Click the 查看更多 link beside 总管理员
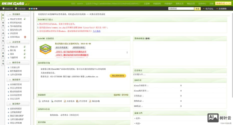Screen dimensions: 233x125 [74, 115]
